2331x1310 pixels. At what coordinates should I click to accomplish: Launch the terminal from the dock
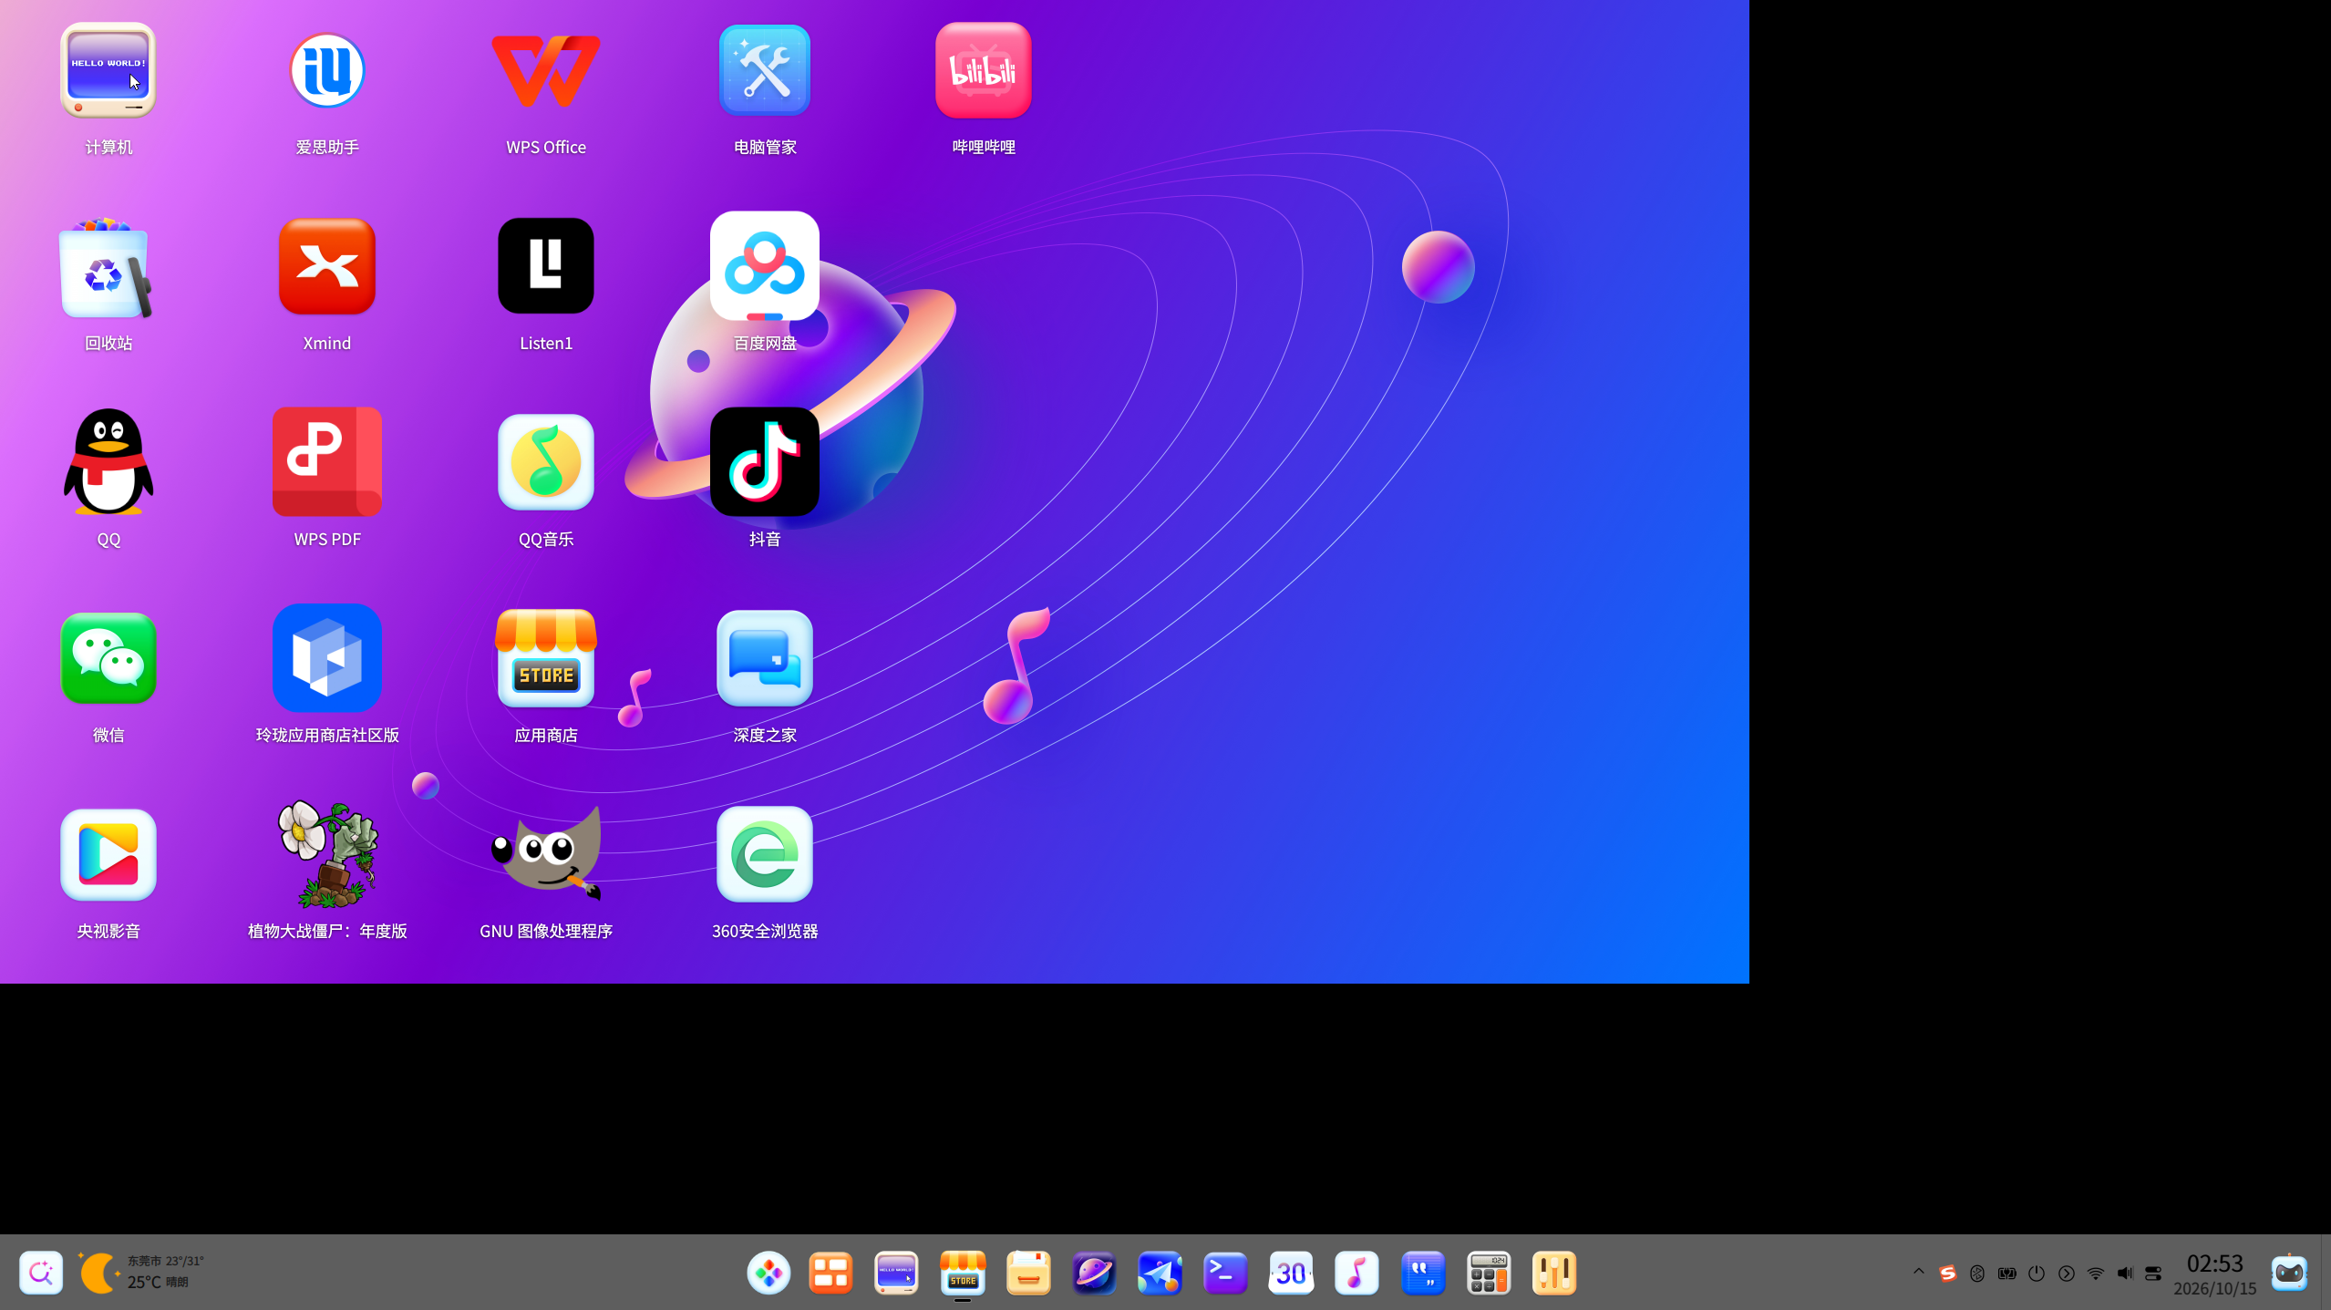pos(1225,1273)
